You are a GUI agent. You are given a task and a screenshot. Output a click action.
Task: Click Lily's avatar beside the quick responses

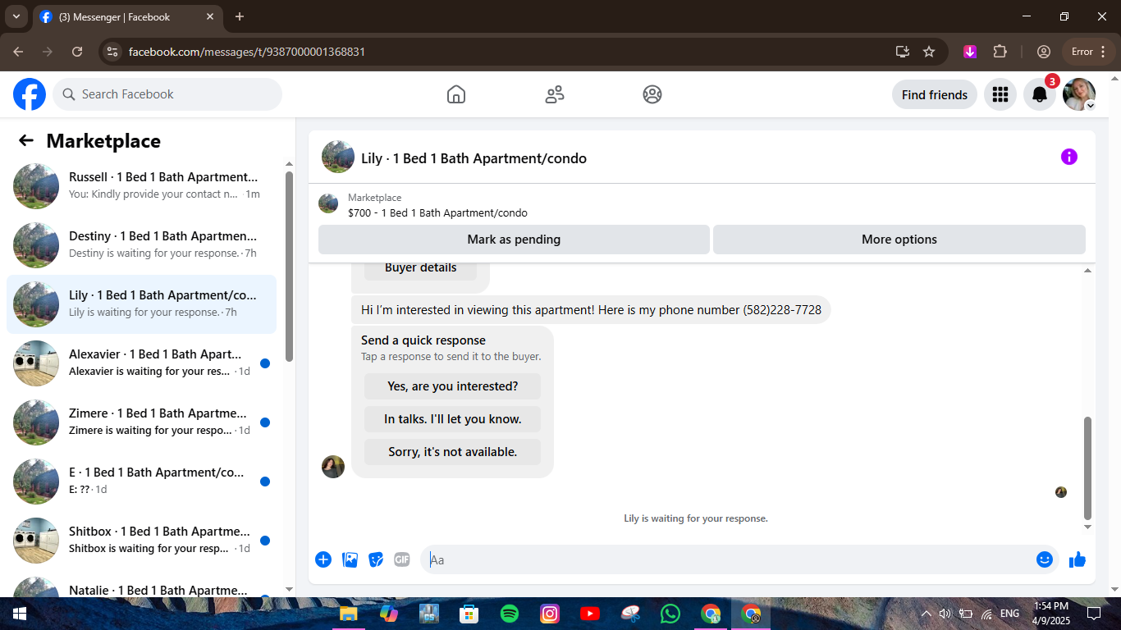tap(333, 467)
